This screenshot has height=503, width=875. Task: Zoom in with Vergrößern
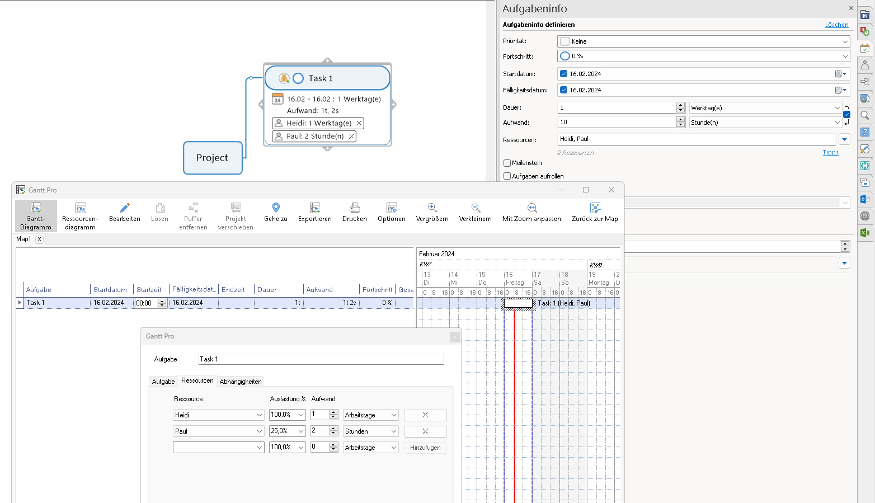tap(432, 213)
